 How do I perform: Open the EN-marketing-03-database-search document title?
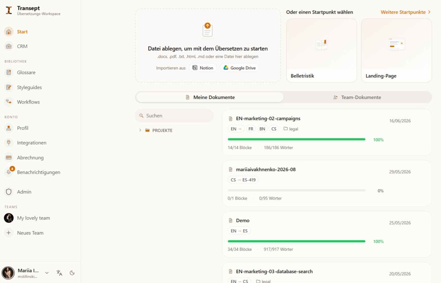pos(274,271)
